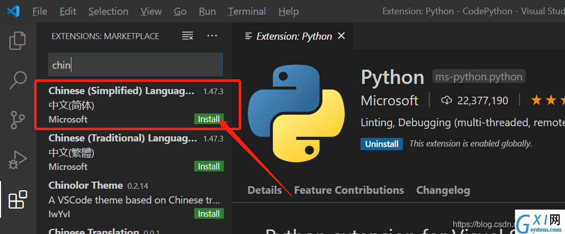Click the EXTENSIONS: MARKETPLACE header
The width and height of the screenshot is (565, 234).
105,36
